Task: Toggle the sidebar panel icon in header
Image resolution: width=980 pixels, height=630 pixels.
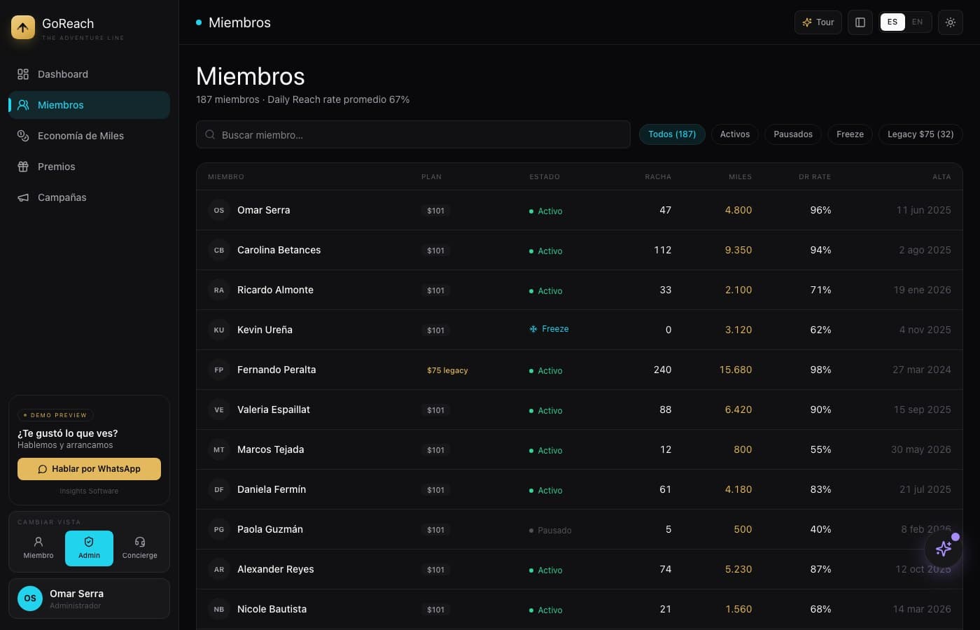Action: click(860, 22)
